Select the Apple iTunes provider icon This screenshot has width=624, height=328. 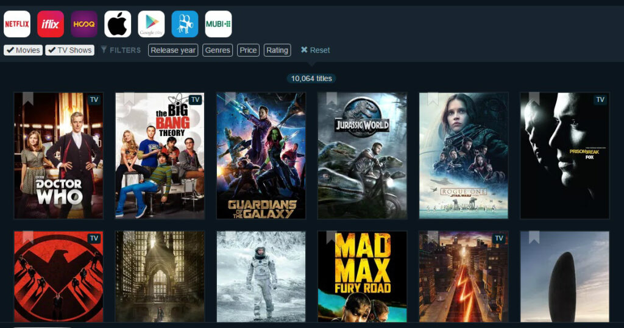(x=118, y=24)
